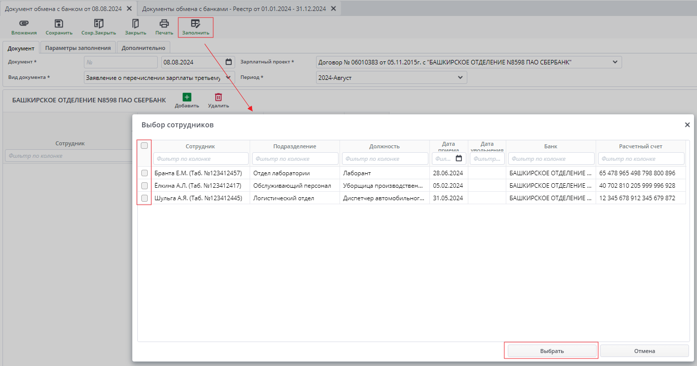Expand the Зарплатный проект dropdown
The width and height of the screenshot is (697, 366).
[x=615, y=62]
